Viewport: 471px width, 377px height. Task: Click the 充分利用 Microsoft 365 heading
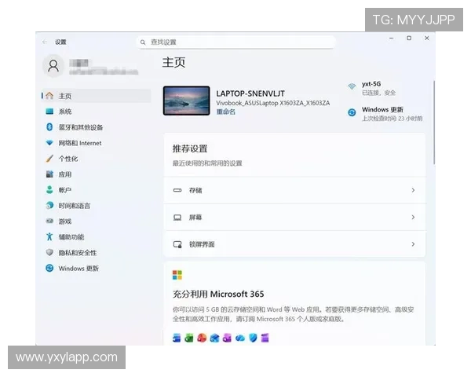[218, 294]
